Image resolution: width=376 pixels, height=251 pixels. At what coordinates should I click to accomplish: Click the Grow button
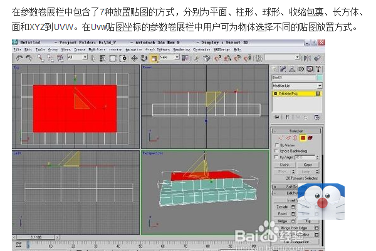[x=308, y=165]
